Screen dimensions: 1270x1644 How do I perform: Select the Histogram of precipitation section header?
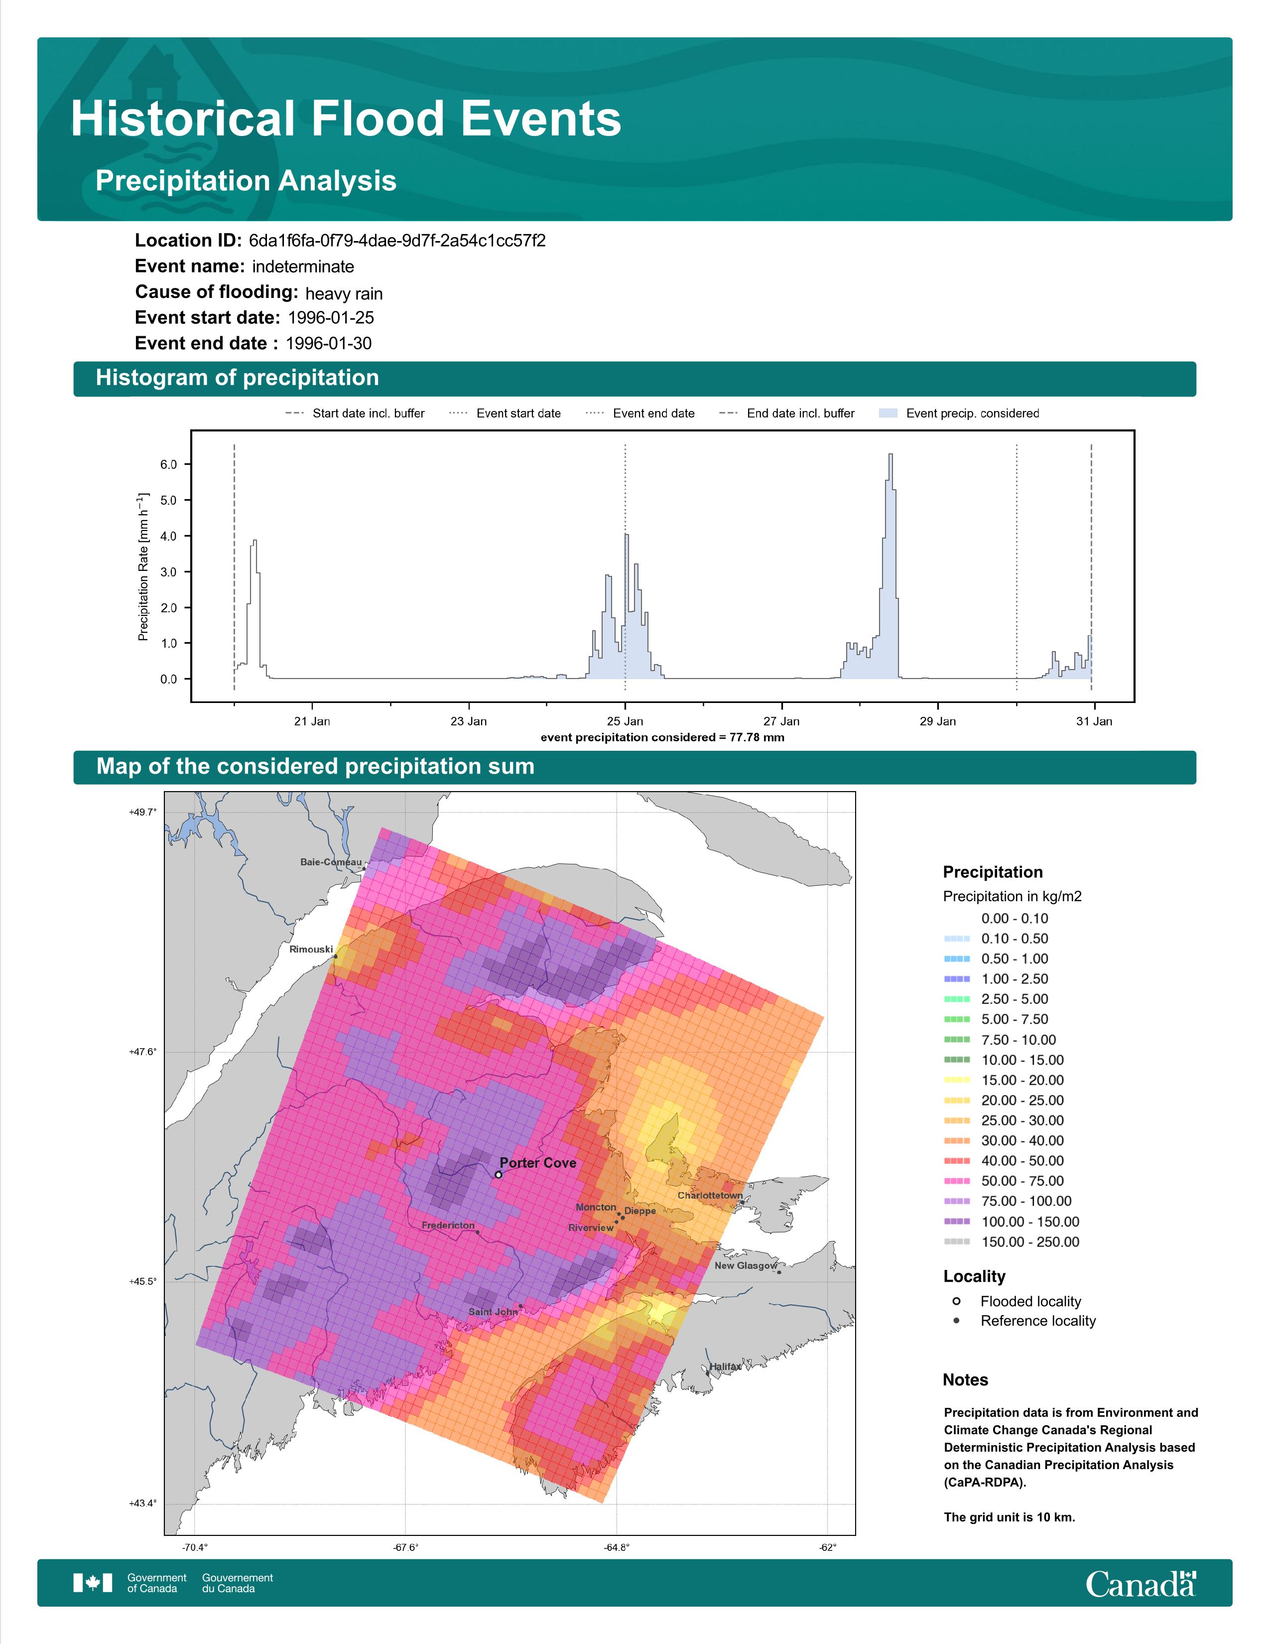point(634,378)
